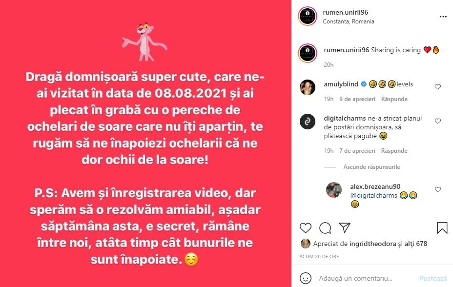
Task: Like alex.brezeanu90's reply
Action: 438,189
